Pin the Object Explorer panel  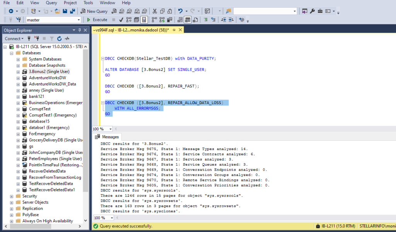(79, 30)
